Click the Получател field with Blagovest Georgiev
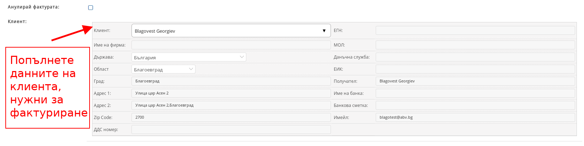 (x=475, y=81)
